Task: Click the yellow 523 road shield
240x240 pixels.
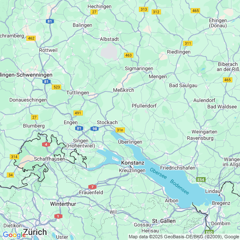Action: [x=56, y=87]
